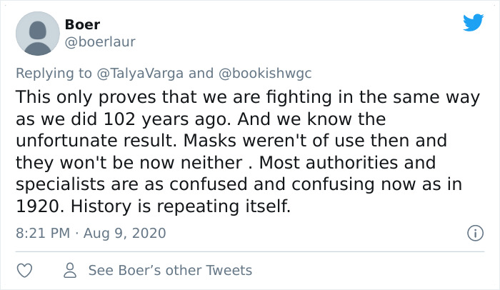Visit the @boerlaur handle
The image size is (500, 290).
100,42
